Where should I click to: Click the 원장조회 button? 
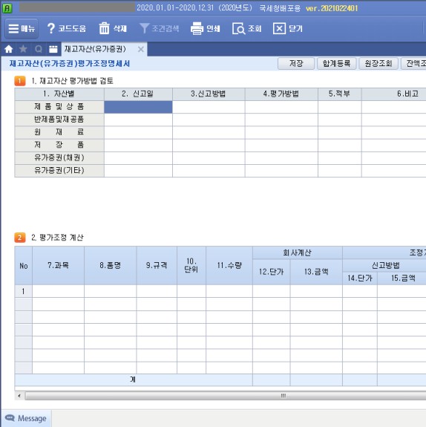point(379,64)
